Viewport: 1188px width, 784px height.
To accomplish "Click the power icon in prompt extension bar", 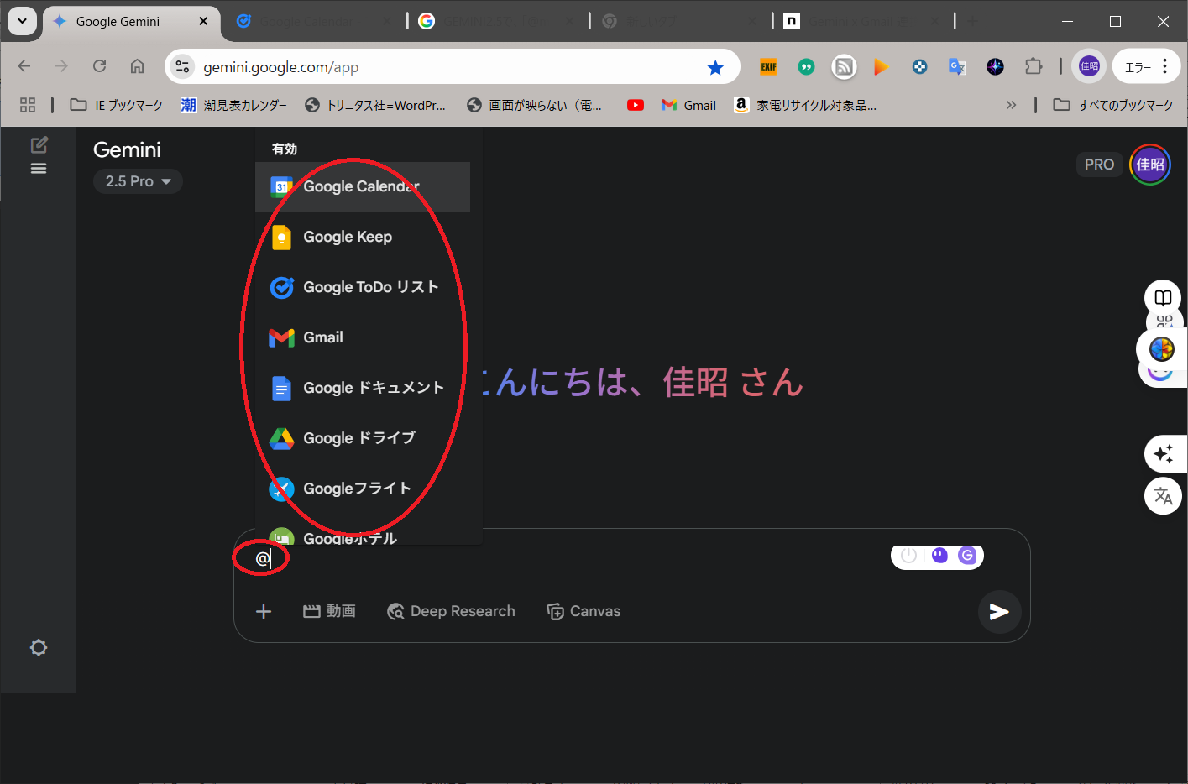I will [x=908, y=556].
